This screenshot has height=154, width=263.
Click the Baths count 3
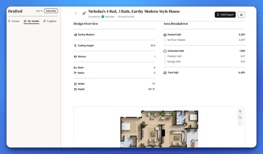point(155,73)
